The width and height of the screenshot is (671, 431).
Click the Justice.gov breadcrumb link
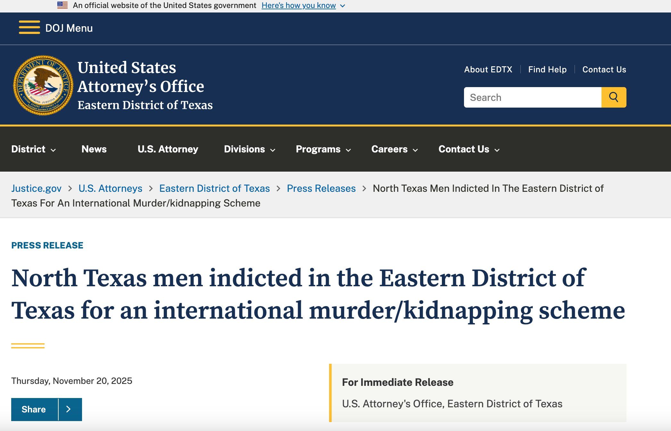point(36,188)
